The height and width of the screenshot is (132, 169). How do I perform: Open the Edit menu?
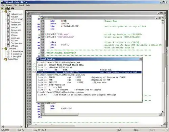pyautogui.click(x=15, y=5)
